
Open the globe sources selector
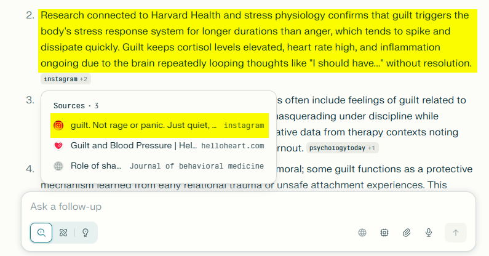pos(362,233)
